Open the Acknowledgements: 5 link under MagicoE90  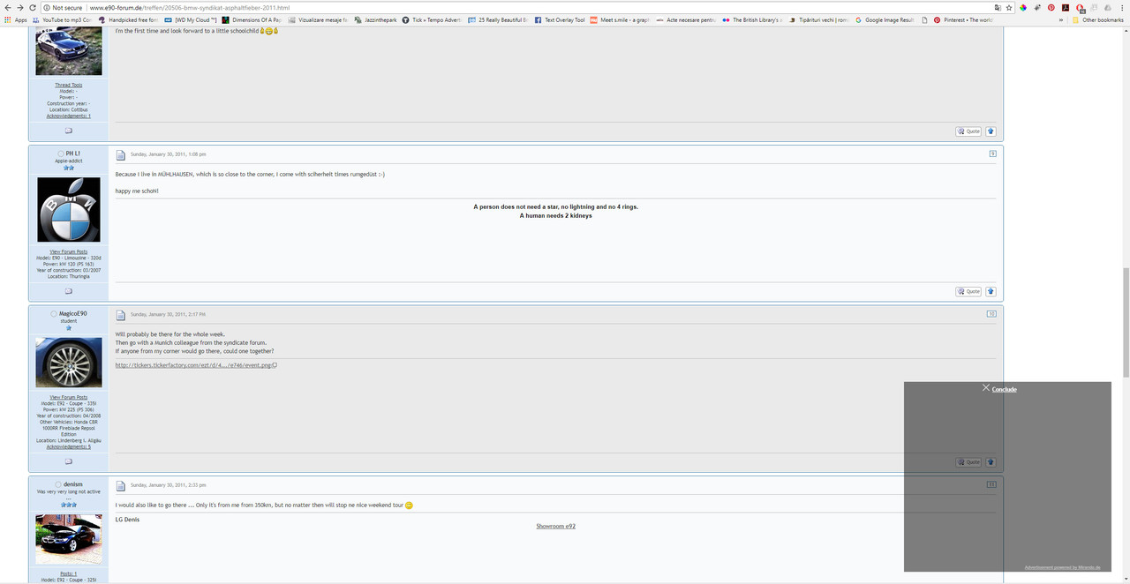[69, 446]
